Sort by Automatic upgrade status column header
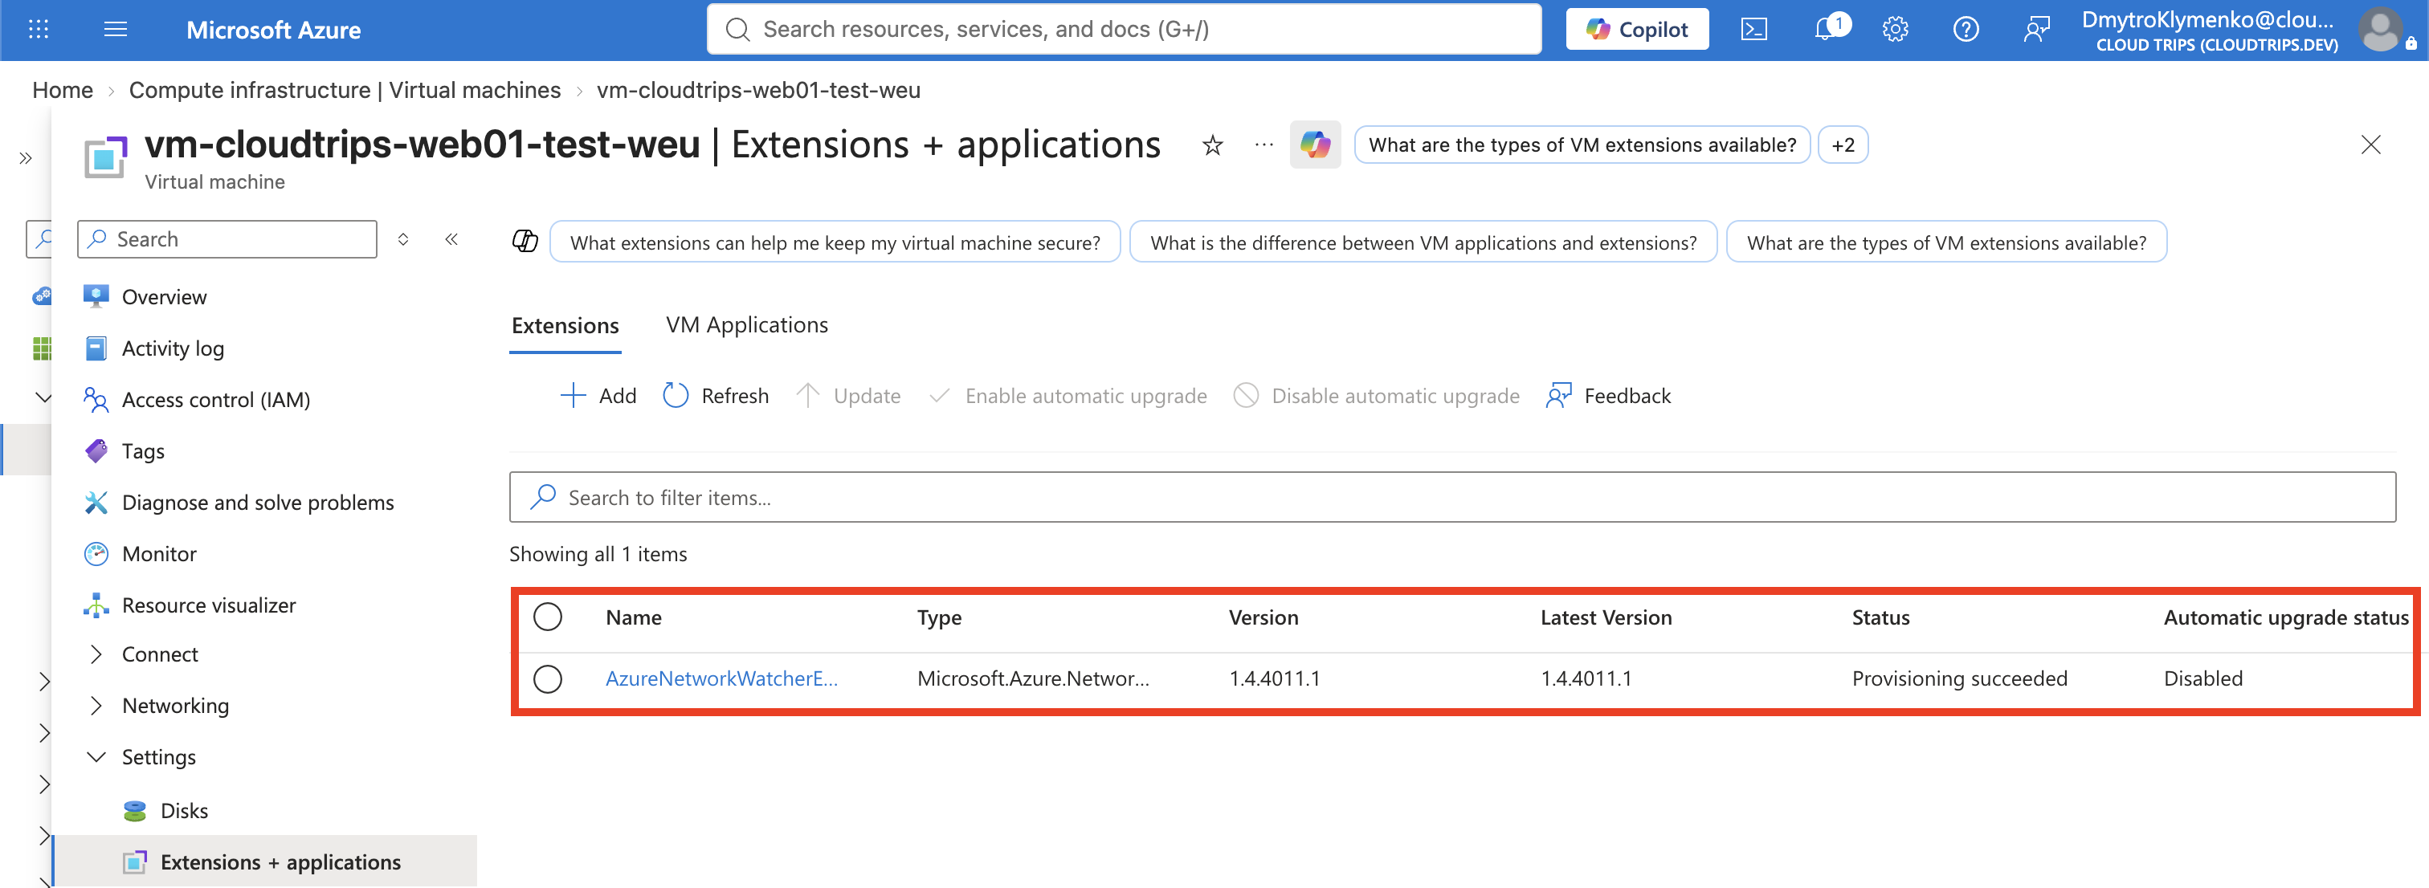This screenshot has width=2429, height=888. pyautogui.click(x=2286, y=617)
